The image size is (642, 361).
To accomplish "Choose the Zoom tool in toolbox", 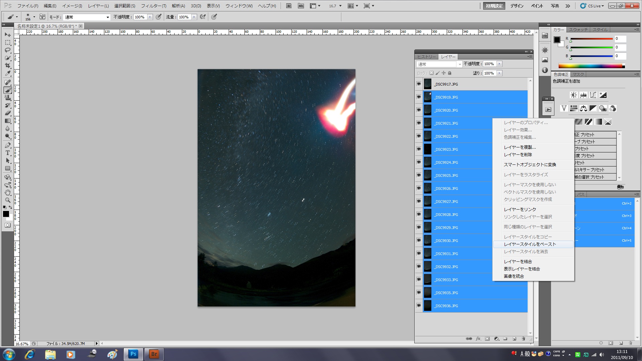I will coord(8,200).
